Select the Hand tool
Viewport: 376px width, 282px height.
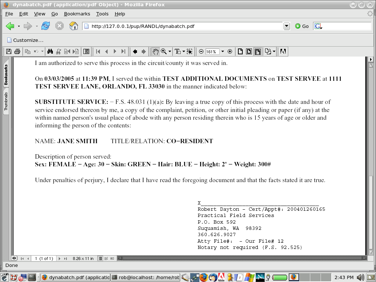156,52
